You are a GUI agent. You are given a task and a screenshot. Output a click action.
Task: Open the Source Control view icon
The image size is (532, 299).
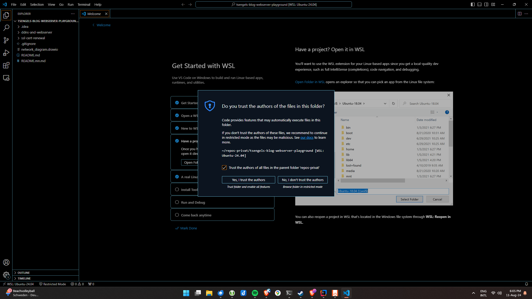pyautogui.click(x=6, y=40)
